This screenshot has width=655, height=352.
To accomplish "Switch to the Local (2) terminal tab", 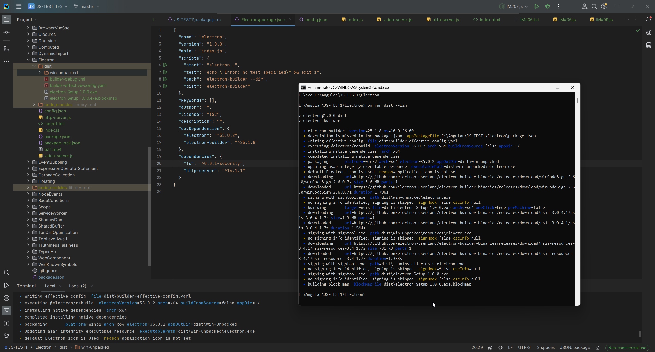I will pos(78,286).
